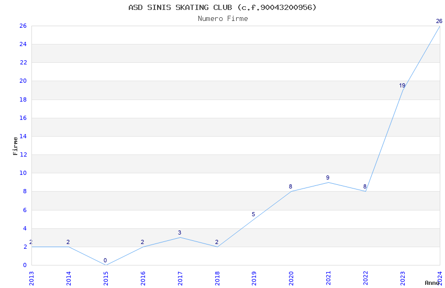The image size is (445, 288).
Task: Click year 2018 on the x-axis
Action: click(x=217, y=279)
